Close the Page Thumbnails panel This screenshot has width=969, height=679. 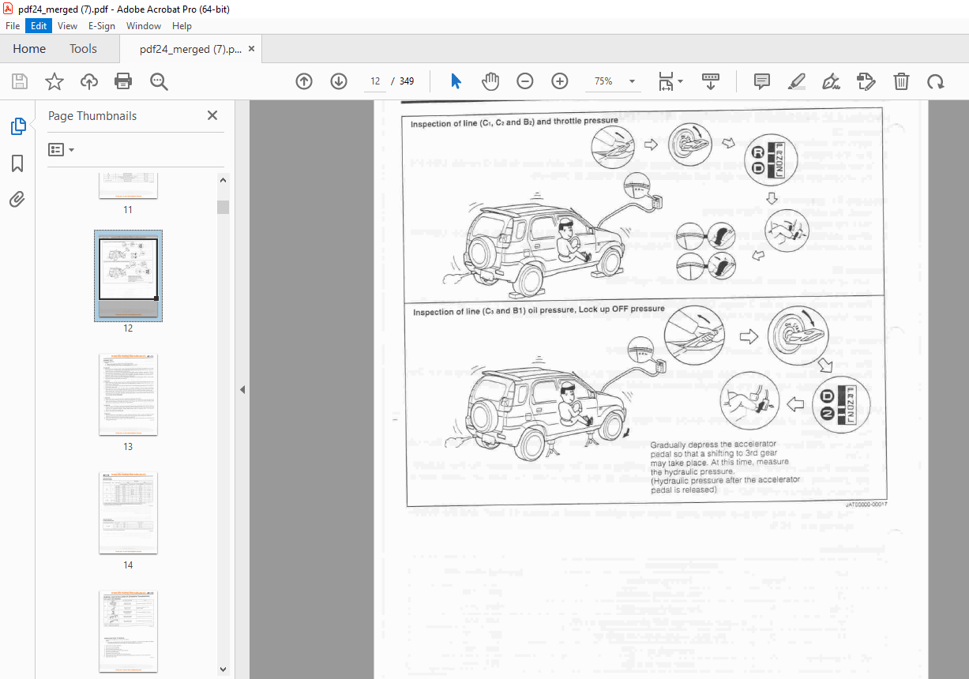212,115
